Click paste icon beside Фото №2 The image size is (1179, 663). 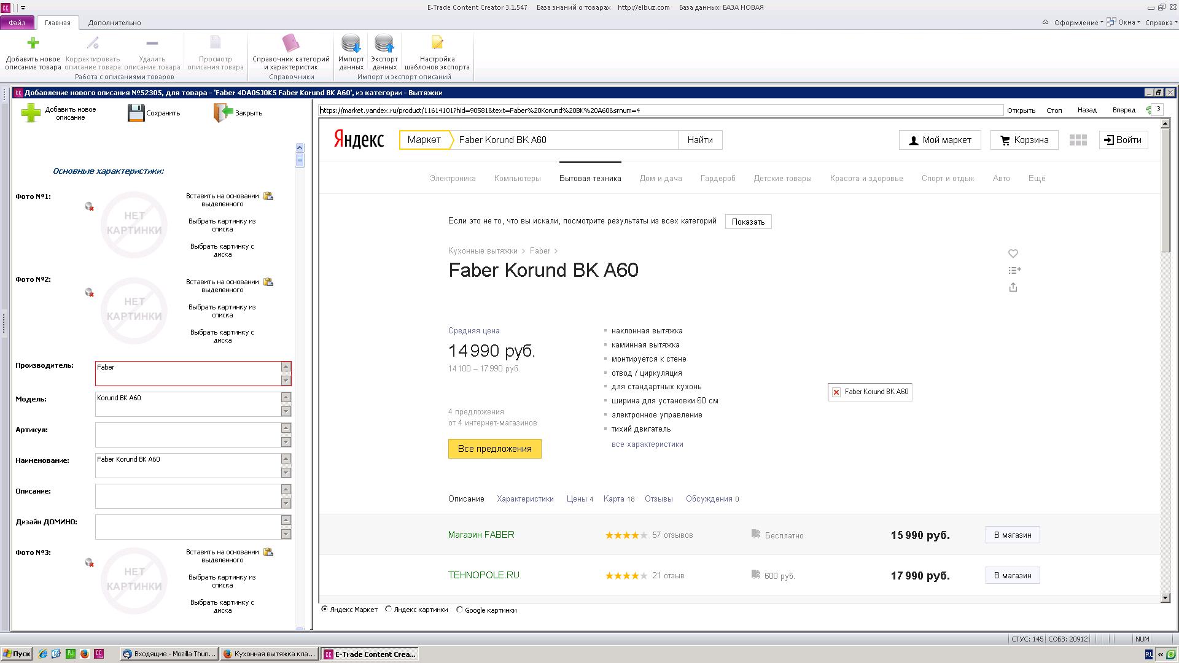click(x=268, y=282)
